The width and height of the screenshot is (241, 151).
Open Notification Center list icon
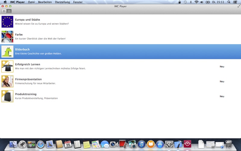(x=235, y=2)
